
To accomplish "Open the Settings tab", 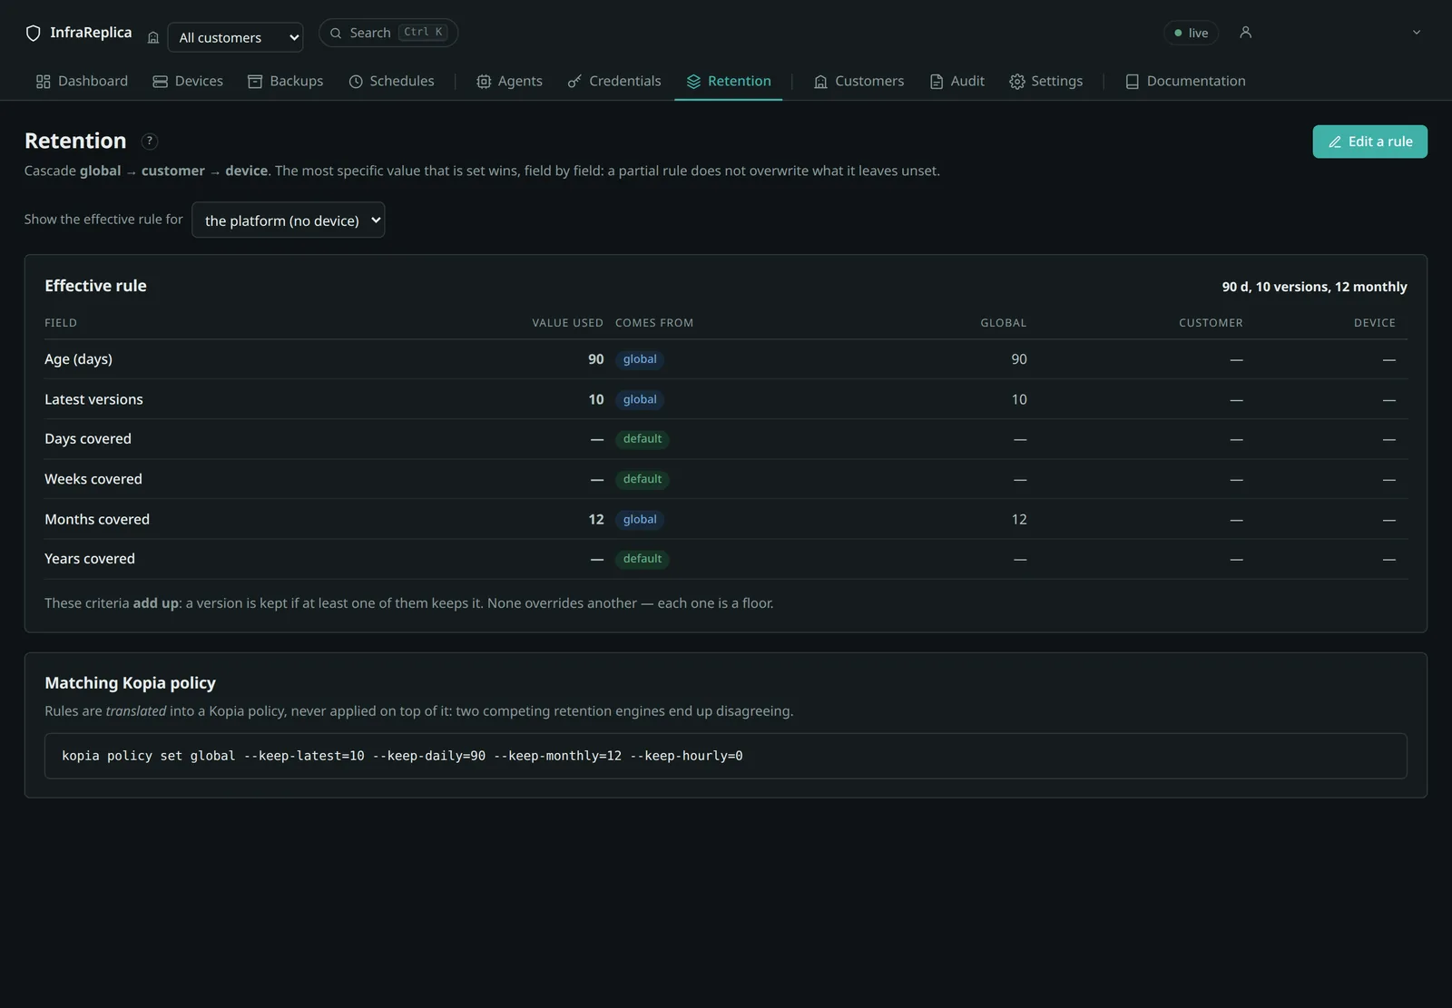I will (x=1046, y=81).
